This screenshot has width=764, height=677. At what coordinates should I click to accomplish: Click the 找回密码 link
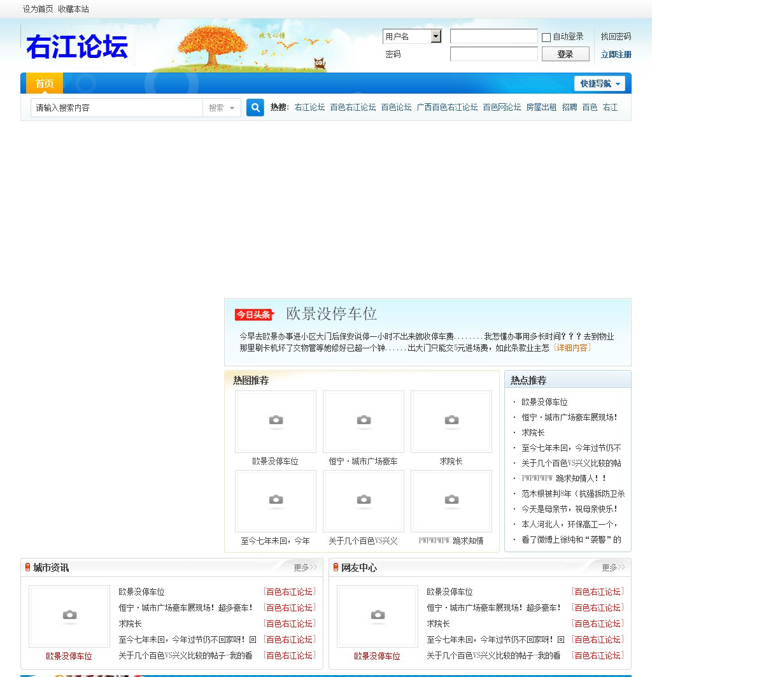[x=616, y=36]
